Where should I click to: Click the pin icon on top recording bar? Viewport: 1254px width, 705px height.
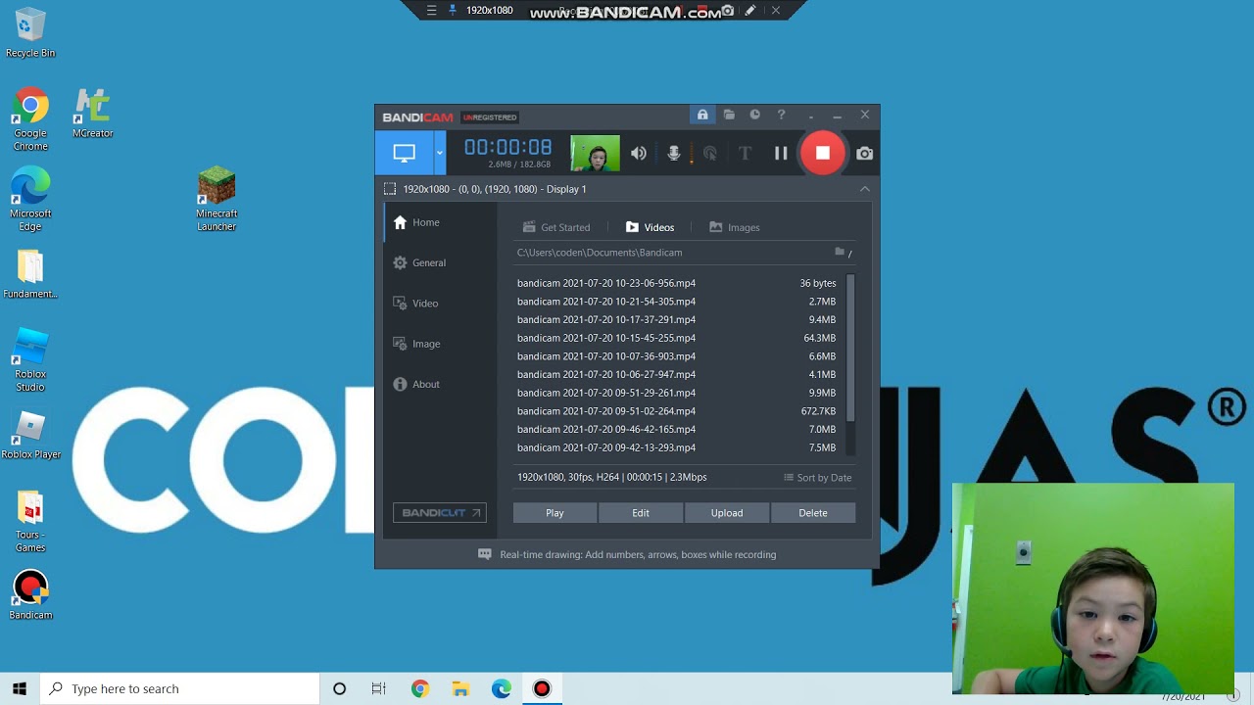(452, 11)
